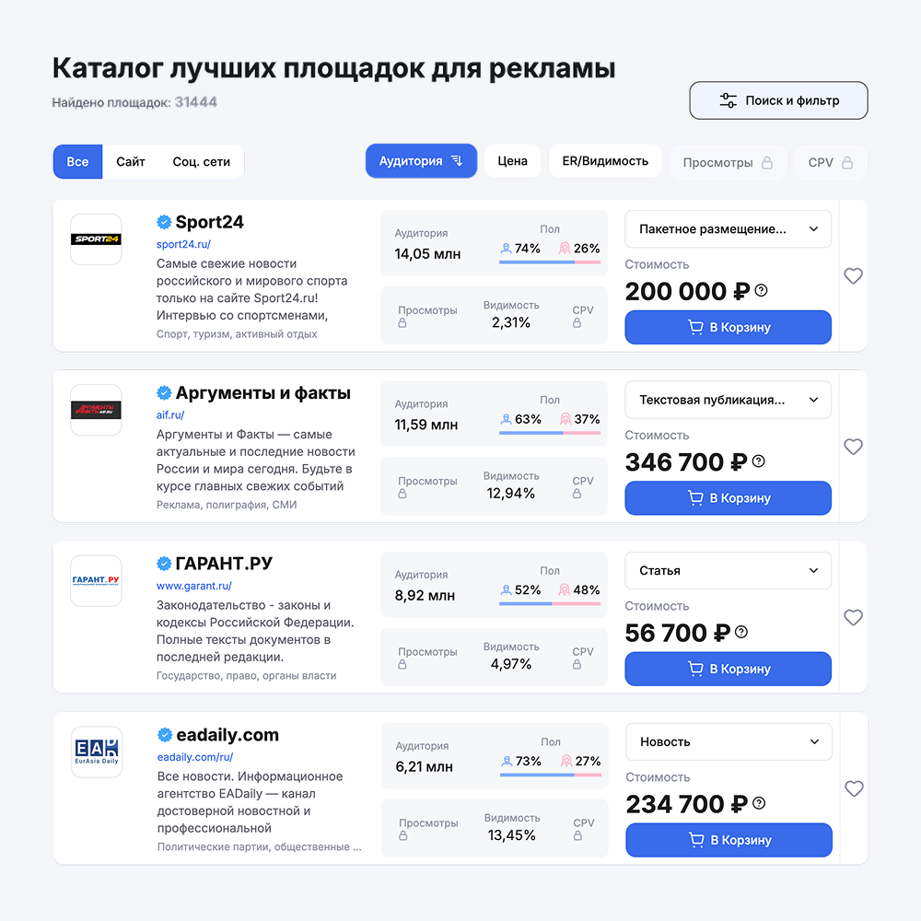Expand Пакетное размещение dropdown for Sport24
This screenshot has height=921, width=921.
coord(728,229)
